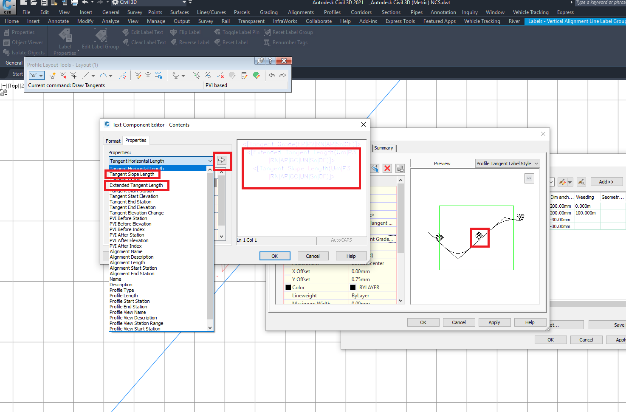This screenshot has height=412, width=626.
Task: Click the Redo arrow in Profile Layout Tools
Action: [x=282, y=75]
